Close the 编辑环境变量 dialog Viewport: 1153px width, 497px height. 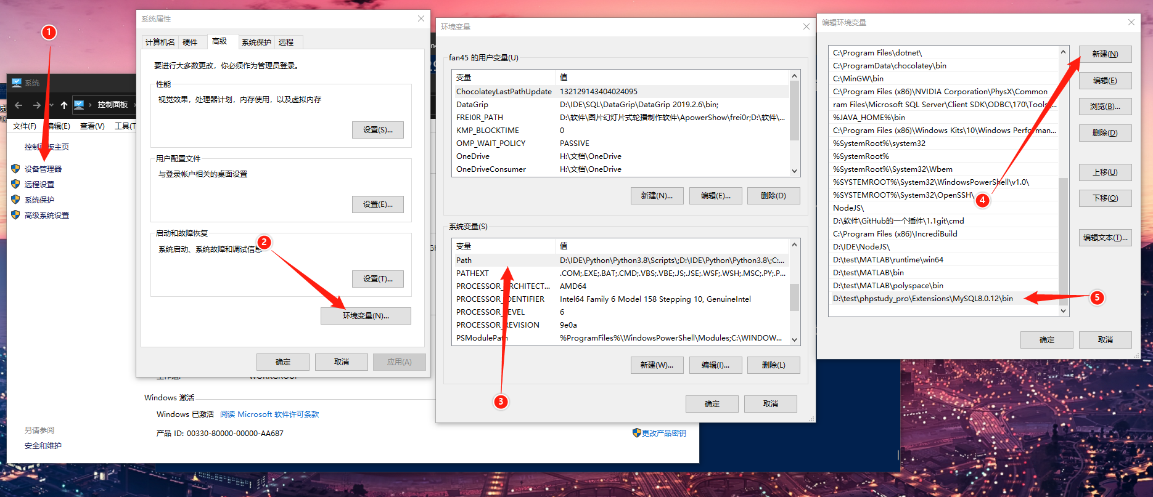1131,22
